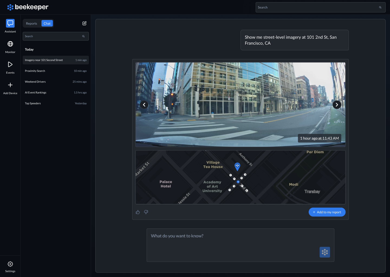
Task: Go to Events play icon
Action: pos(10,64)
